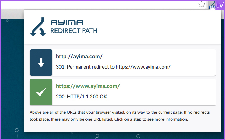Click the purple UV badge icon
225x140 pixels.
click(x=220, y=5)
